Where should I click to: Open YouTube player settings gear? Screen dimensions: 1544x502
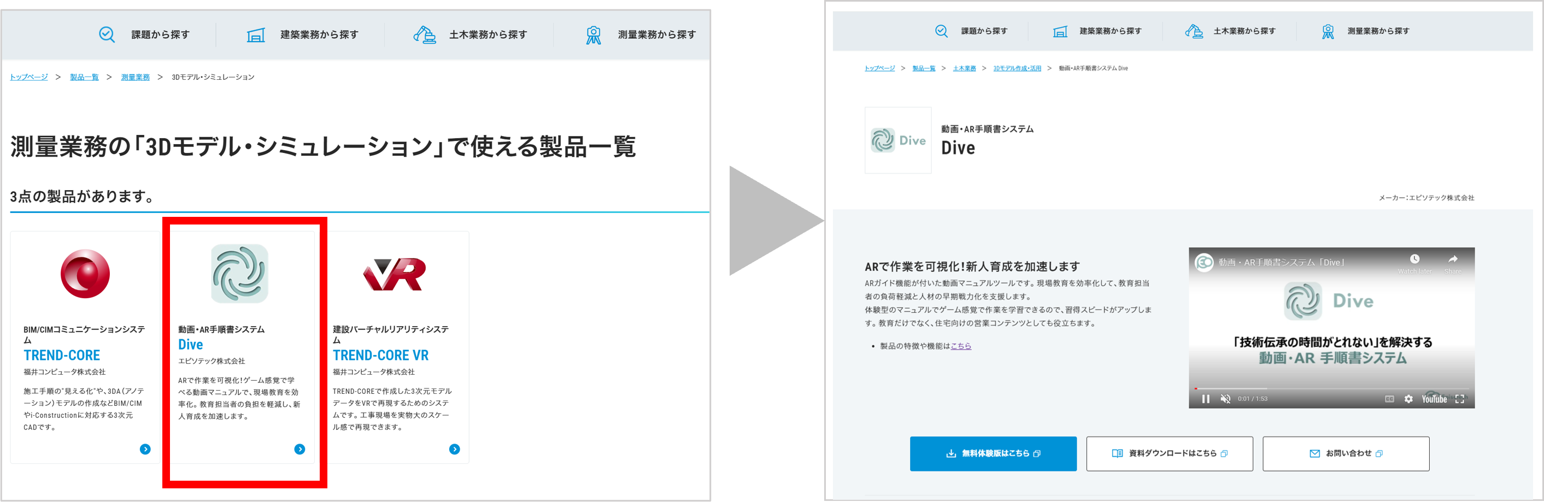tap(1408, 399)
